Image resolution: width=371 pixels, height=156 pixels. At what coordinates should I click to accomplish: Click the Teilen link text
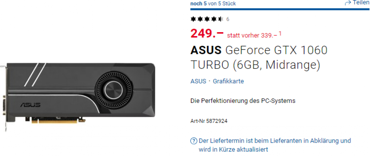(361, 3)
